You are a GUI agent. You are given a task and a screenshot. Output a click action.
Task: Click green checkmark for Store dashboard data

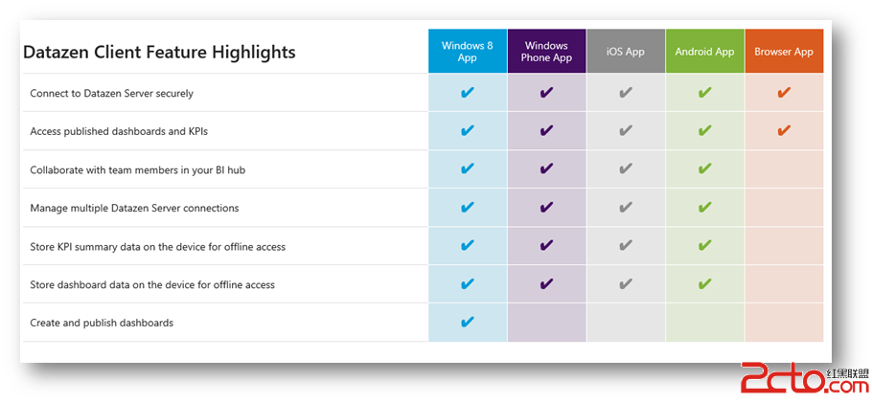pyautogui.click(x=704, y=284)
